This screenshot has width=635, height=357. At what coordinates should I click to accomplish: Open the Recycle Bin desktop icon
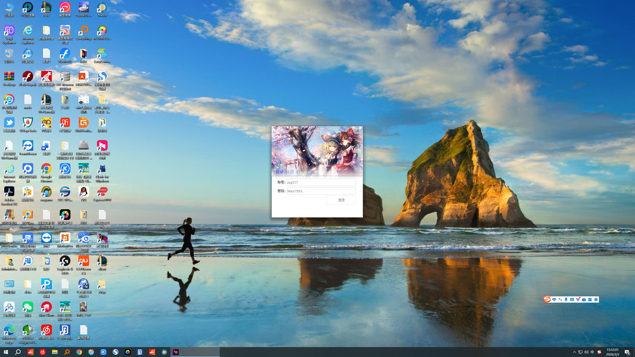click(9, 56)
